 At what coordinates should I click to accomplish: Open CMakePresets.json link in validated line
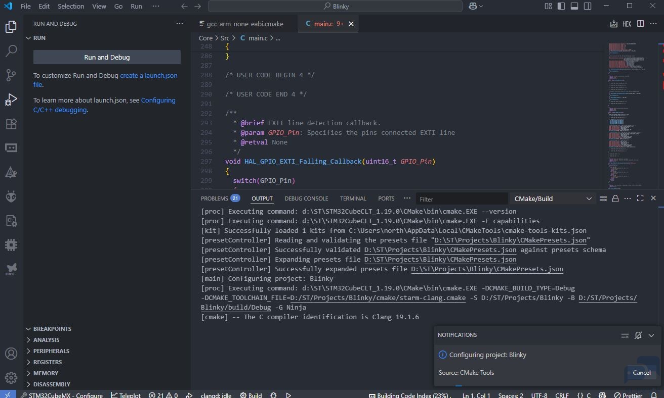click(x=440, y=250)
